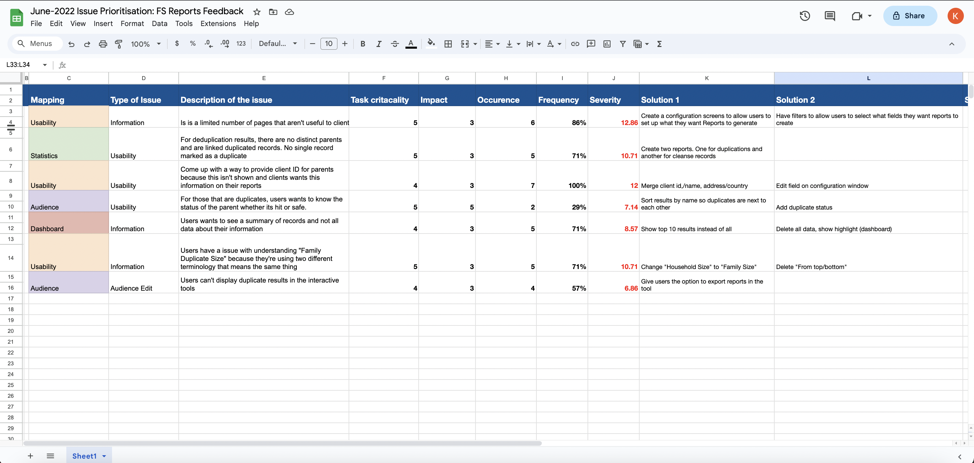Image resolution: width=974 pixels, height=463 pixels.
Task: Open the File menu
Action: 36,23
